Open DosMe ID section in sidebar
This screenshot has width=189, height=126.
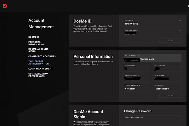[x=34, y=37]
